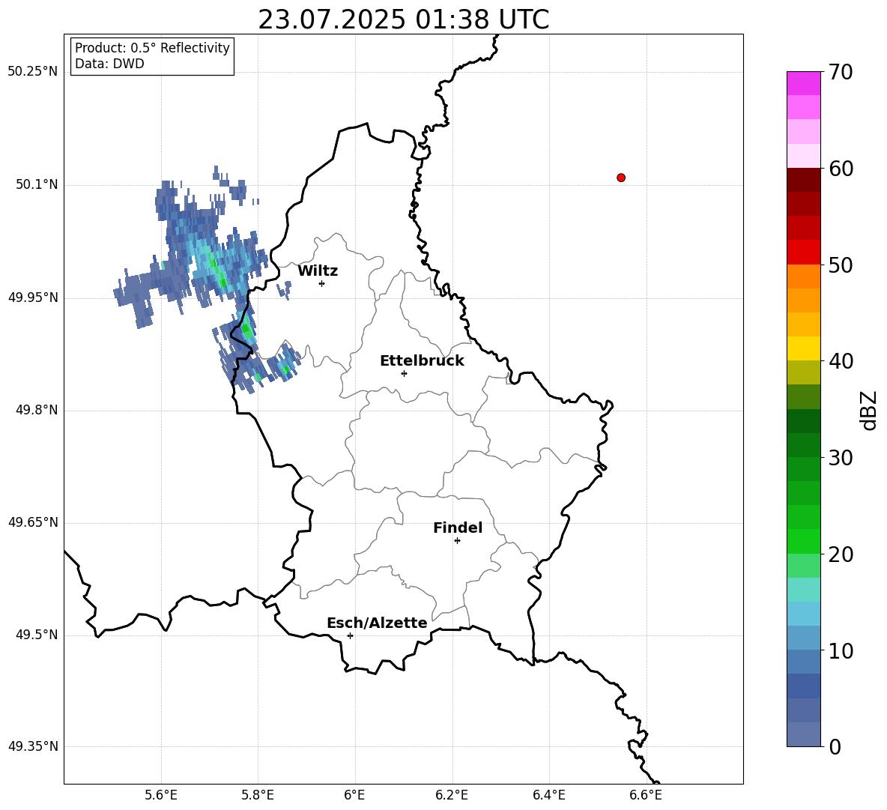This screenshot has height=810, width=887.
Task: Click the 60 tick on colorbar
Action: pyautogui.click(x=841, y=169)
